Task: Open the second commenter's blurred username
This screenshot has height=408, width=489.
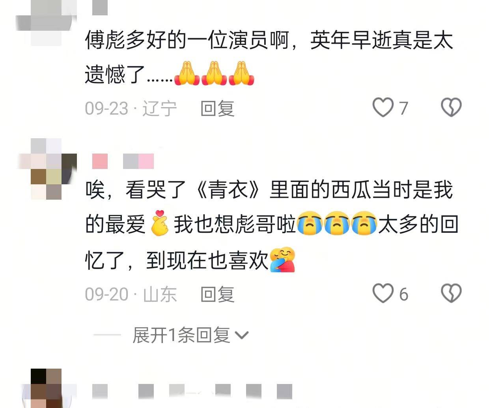Action: click(123, 161)
